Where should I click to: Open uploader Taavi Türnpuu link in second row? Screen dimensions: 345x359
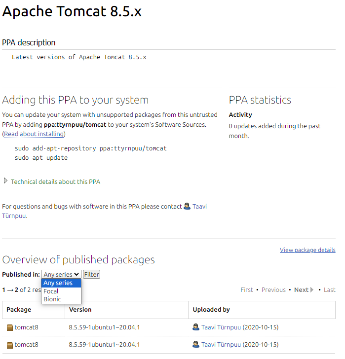click(221, 345)
